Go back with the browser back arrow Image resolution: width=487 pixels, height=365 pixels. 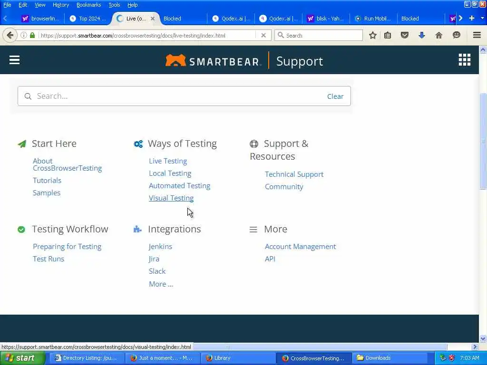(x=10, y=35)
